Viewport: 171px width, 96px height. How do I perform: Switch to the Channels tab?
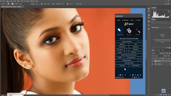(158, 50)
